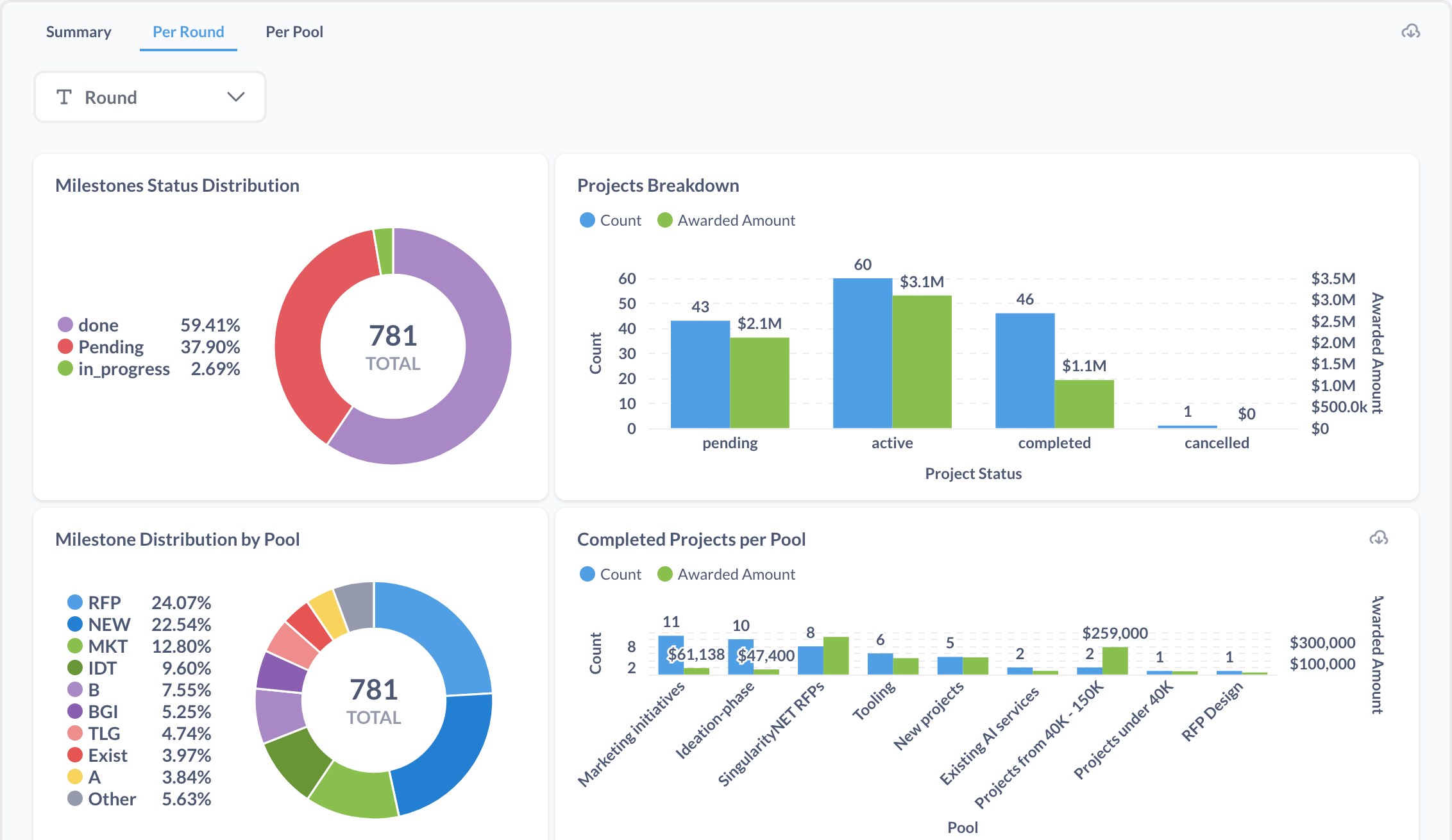
Task: Click the SingularityNET RFPs green bar
Action: 836,655
